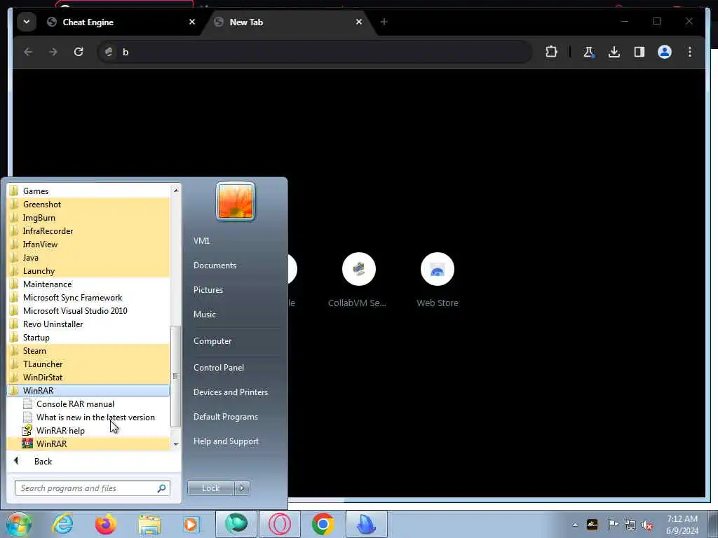
Task: Toggle the Chrome side panel icon
Action: coord(639,52)
